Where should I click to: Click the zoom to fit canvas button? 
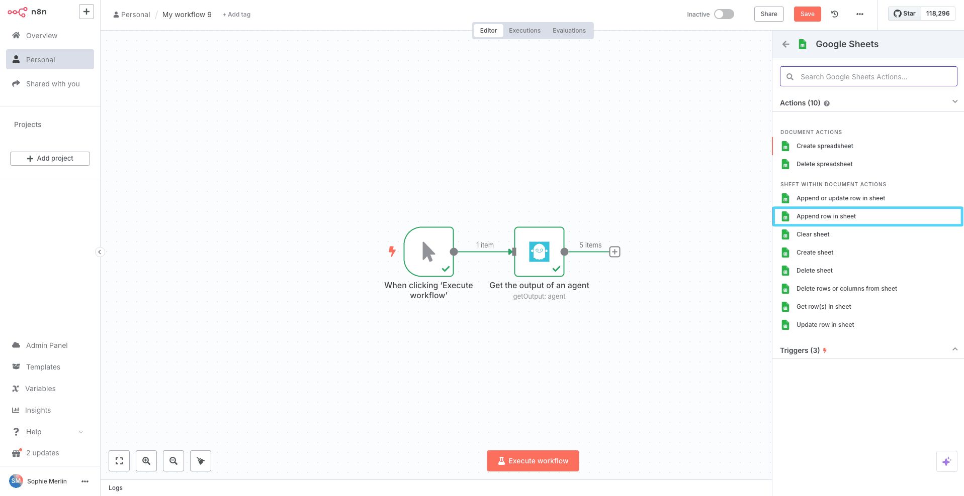[119, 461]
